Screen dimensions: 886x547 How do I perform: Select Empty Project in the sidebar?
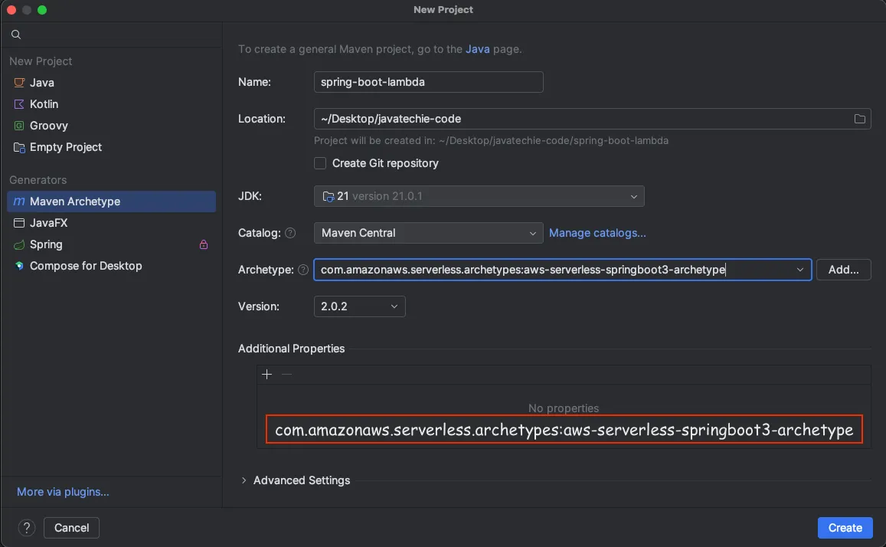(66, 147)
